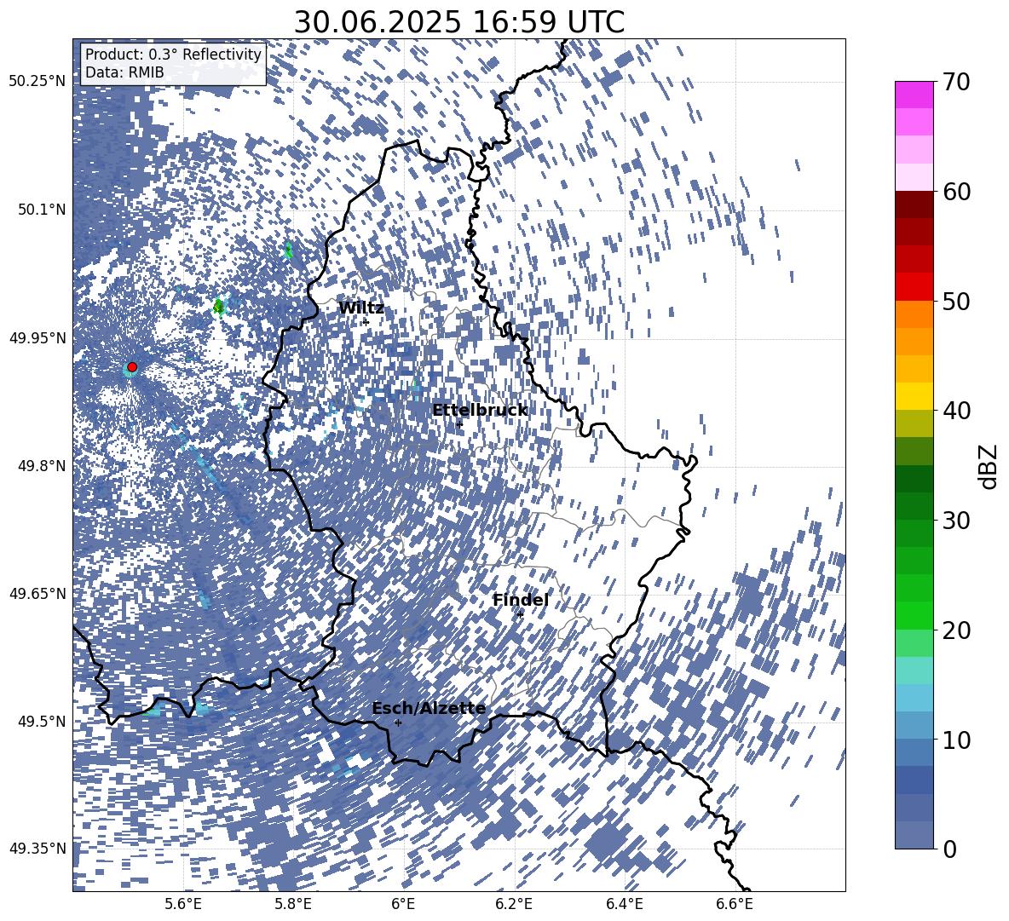The width and height of the screenshot is (1009, 921).
Task: Click the 30 tick on the colorbar
Action: (956, 521)
